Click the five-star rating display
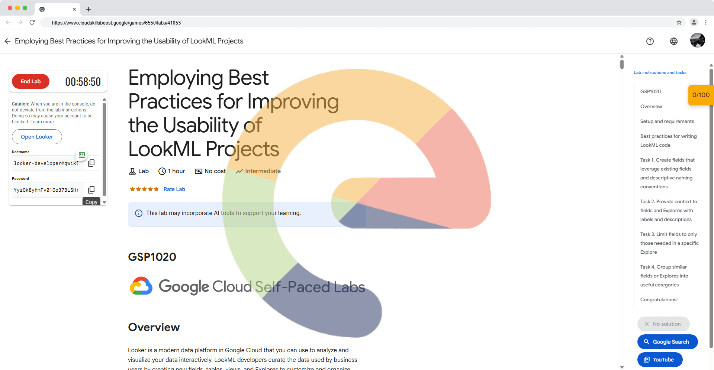This screenshot has height=370, width=714. (144, 189)
